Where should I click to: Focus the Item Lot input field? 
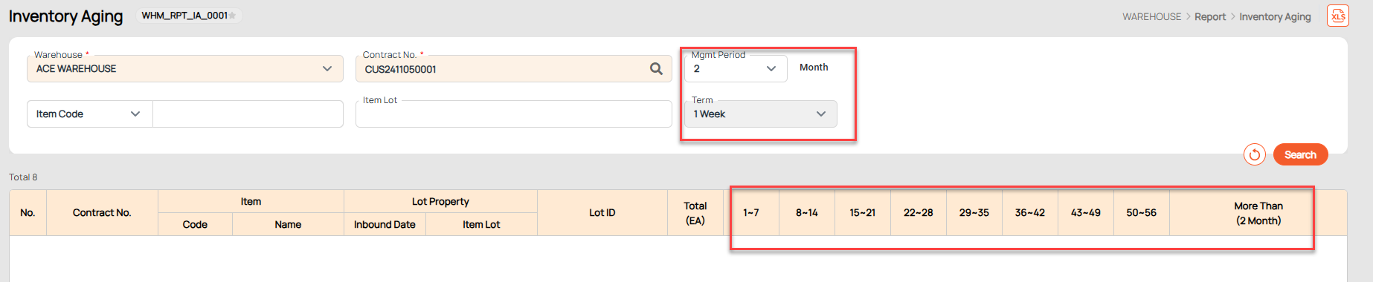[x=513, y=114]
